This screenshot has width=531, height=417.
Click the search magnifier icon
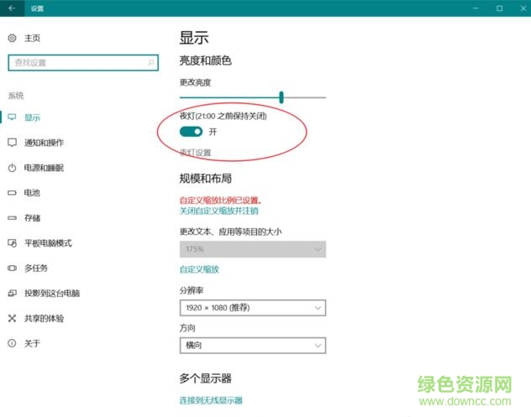click(x=151, y=63)
